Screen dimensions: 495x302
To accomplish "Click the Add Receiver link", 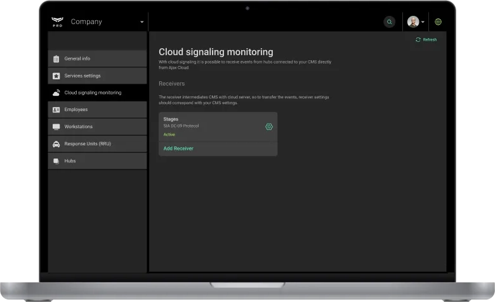I will coord(178,148).
